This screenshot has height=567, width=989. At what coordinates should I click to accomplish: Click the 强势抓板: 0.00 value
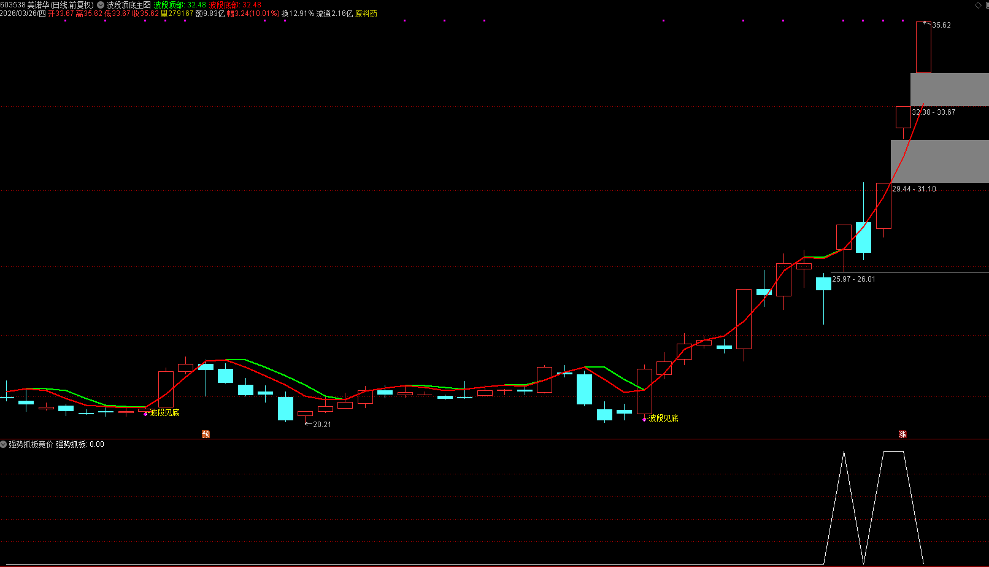tap(80, 444)
